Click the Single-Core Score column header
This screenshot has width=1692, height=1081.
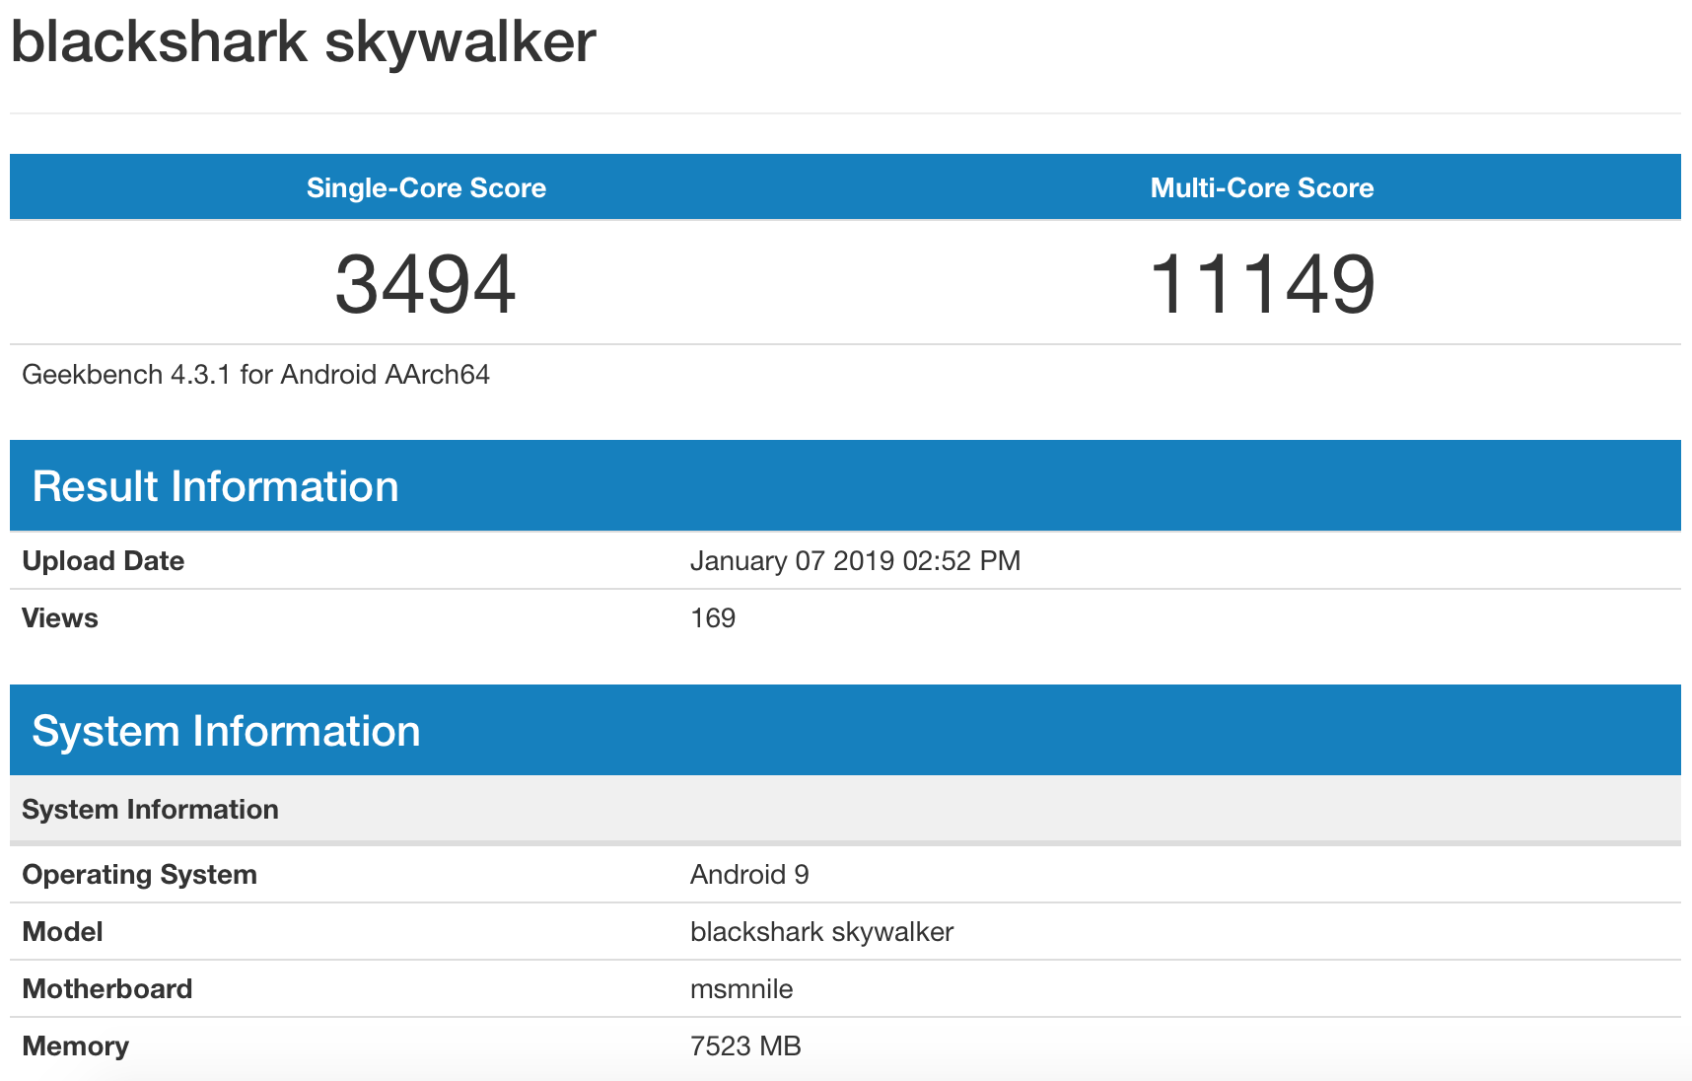tap(426, 187)
